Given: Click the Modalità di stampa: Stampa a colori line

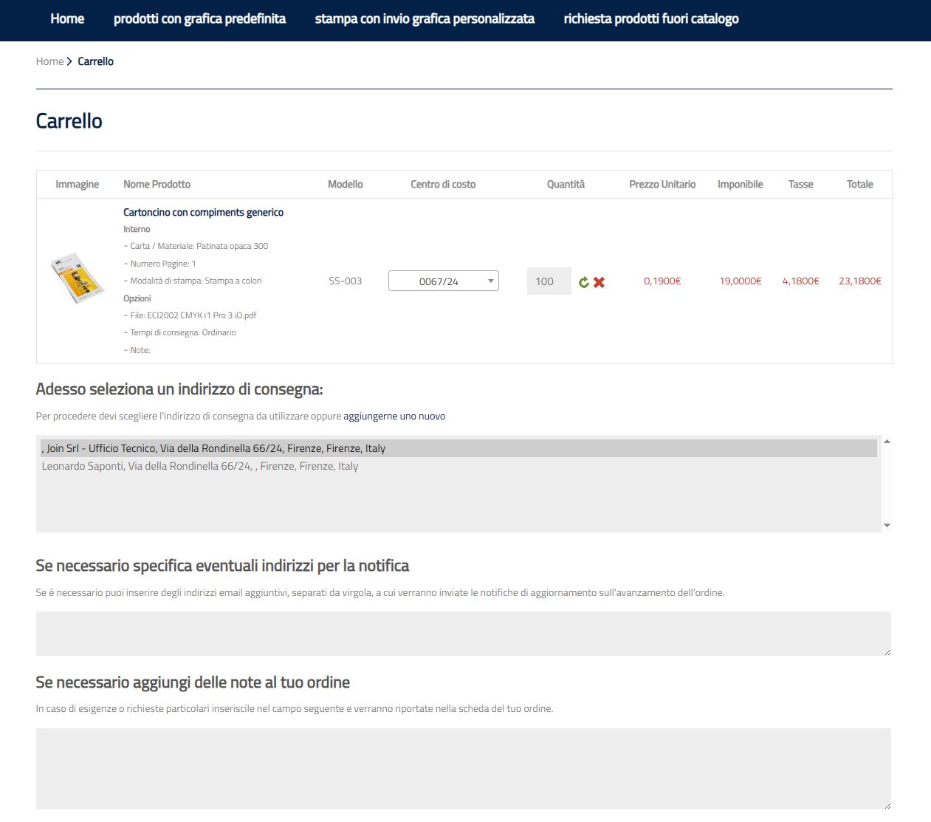Looking at the screenshot, I should 193,281.
